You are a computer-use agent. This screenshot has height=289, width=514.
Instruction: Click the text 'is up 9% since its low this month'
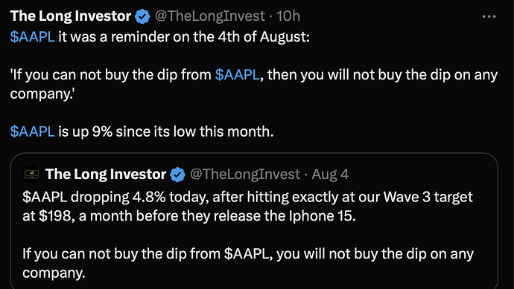coord(165,131)
